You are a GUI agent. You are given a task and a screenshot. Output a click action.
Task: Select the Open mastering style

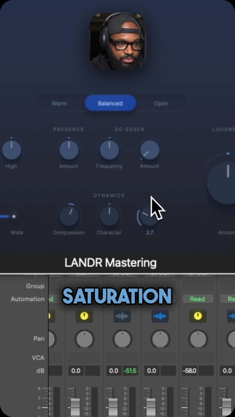tap(161, 104)
